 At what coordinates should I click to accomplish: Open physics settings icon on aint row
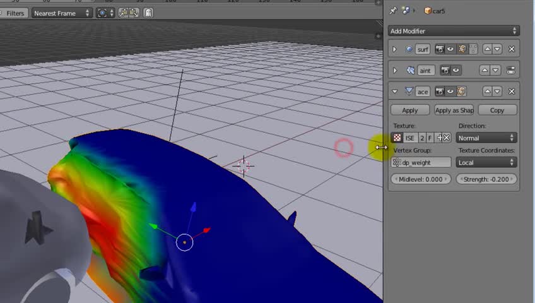click(x=511, y=71)
